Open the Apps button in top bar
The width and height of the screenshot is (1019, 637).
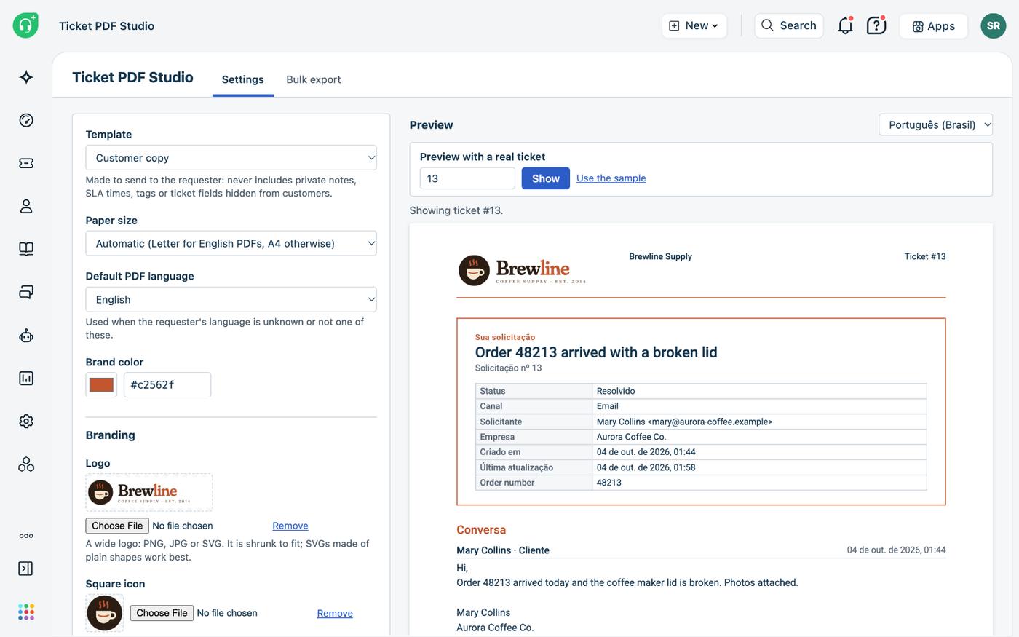933,26
